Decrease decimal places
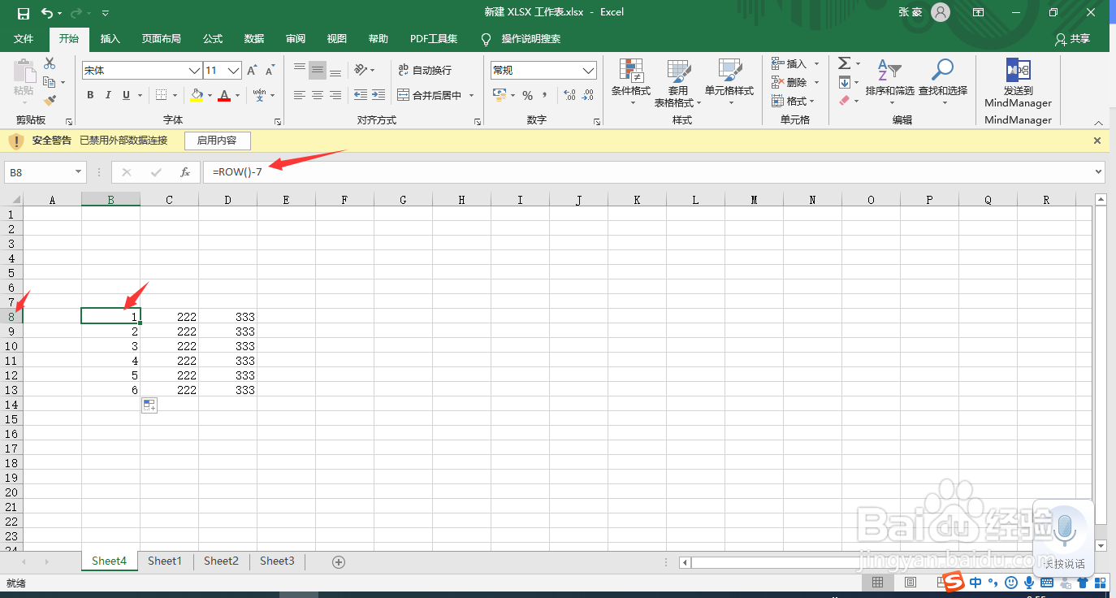Image resolution: width=1116 pixels, height=598 pixels. 588,96
